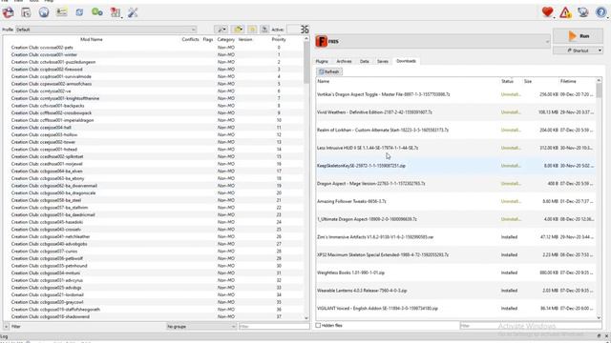Screen dimensions: 611x343
Task: Click the downloads list vertical scrollbar
Action: 599,91
